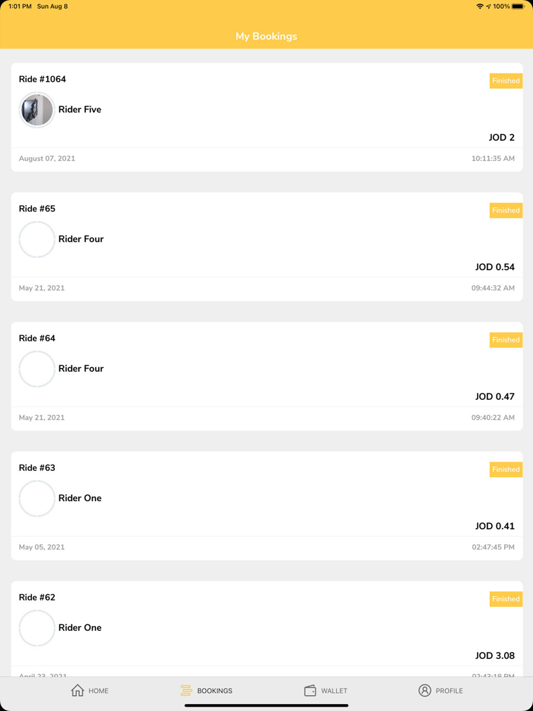533x711 pixels.
Task: Tap the Finished badge on Ride #1064
Action: tap(505, 81)
